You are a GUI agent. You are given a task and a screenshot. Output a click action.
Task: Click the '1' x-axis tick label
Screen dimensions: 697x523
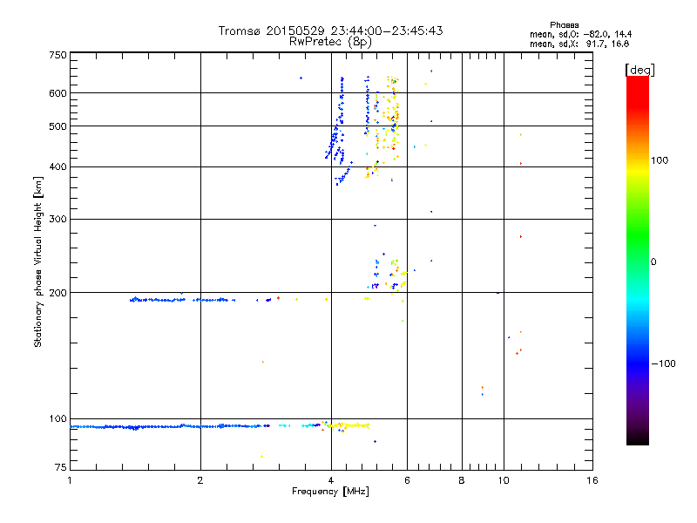click(70, 480)
